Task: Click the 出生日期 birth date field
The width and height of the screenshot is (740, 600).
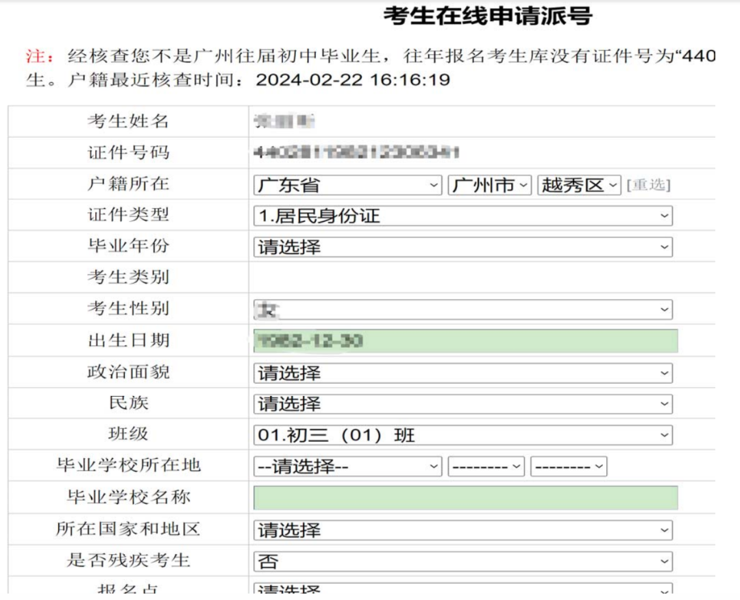Action: pyautogui.click(x=459, y=340)
